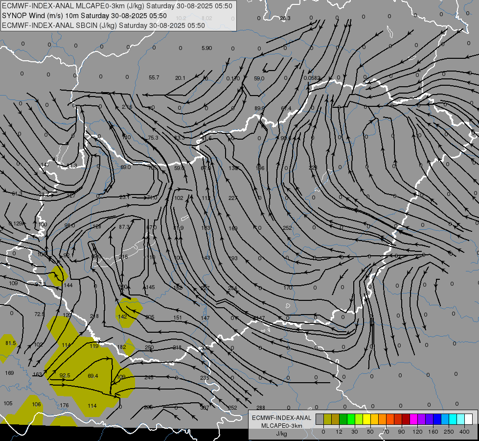
Task: Select the map value 144
Action: 68,285
